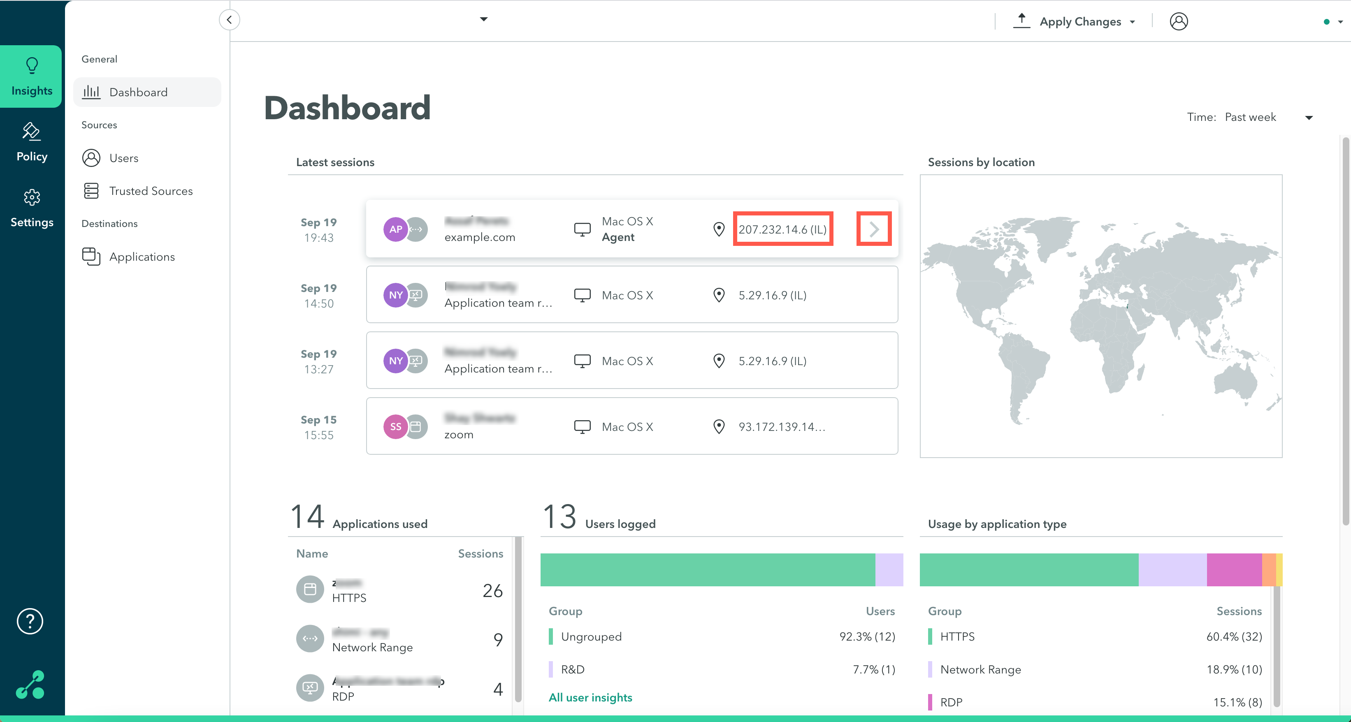Click the location pin next to 93.172.139.14

[719, 427]
